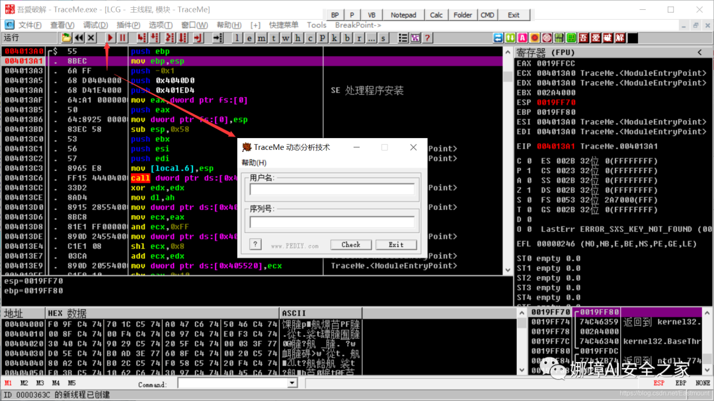Screen dimensions: 714x401
Task: Click the green binary 010 plugin icon
Action: click(x=559, y=38)
